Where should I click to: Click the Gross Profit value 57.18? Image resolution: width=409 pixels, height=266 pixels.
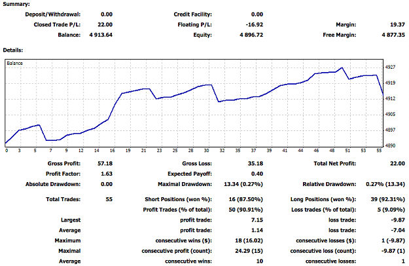tap(105, 164)
